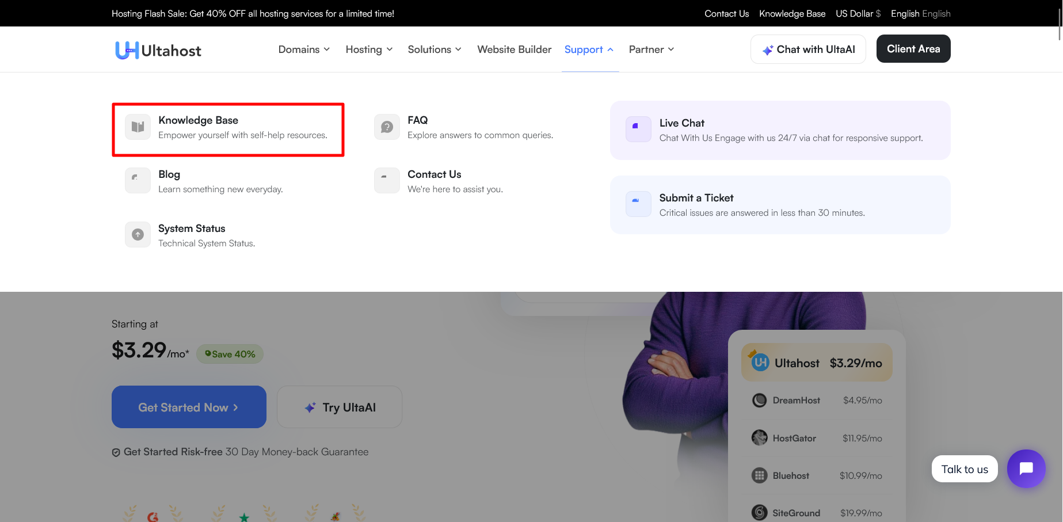The height and width of the screenshot is (522, 1063).
Task: Click the FAQ question bubble icon
Action: pos(387,127)
